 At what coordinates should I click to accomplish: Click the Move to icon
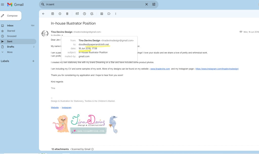102,14
